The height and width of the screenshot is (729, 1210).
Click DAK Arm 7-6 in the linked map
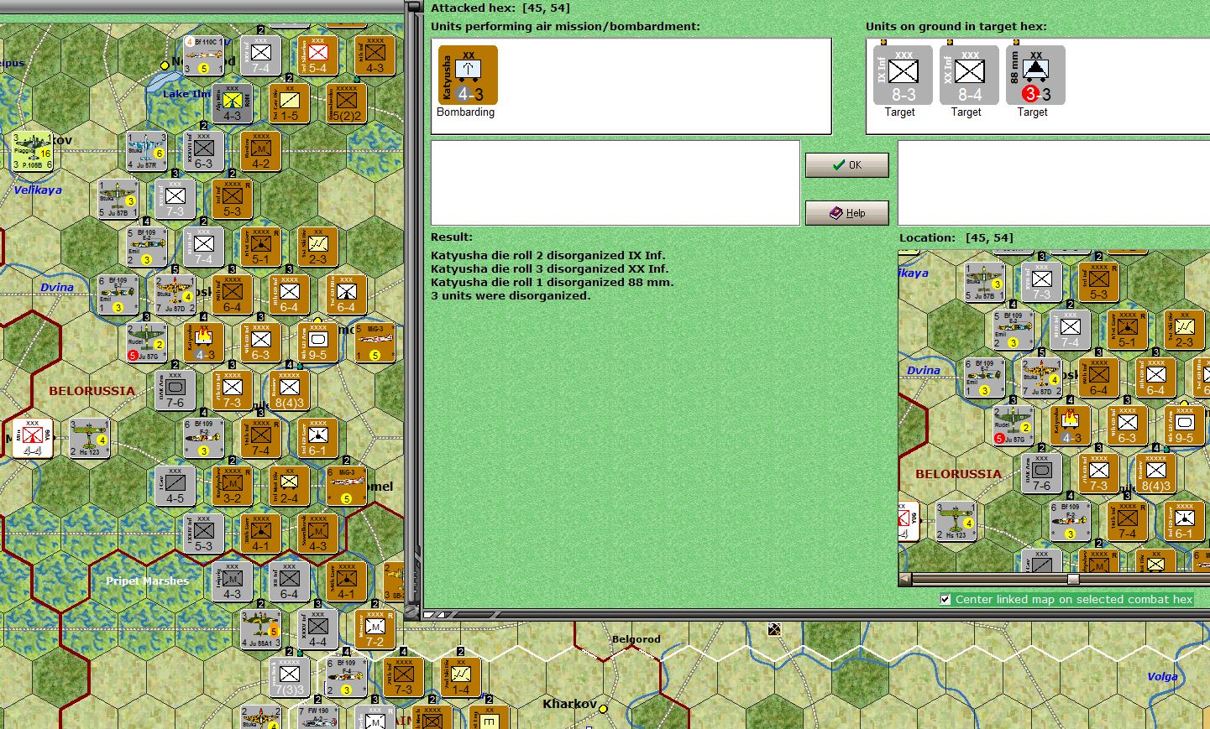(1041, 473)
